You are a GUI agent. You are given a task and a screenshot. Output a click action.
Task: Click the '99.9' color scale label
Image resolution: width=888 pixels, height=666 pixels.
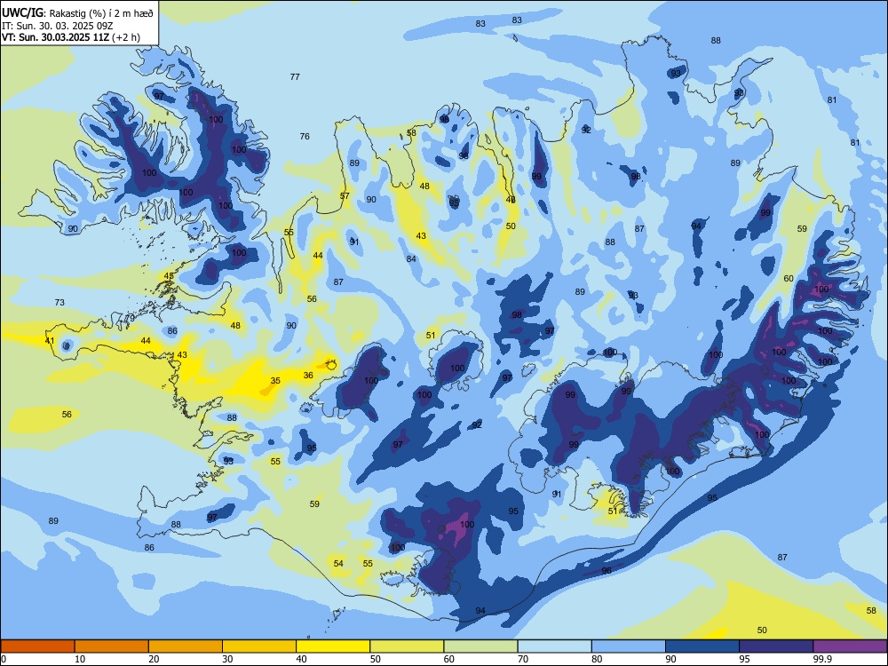click(821, 659)
